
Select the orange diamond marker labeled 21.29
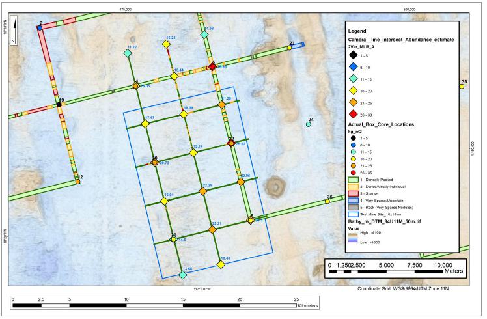click(x=222, y=104)
